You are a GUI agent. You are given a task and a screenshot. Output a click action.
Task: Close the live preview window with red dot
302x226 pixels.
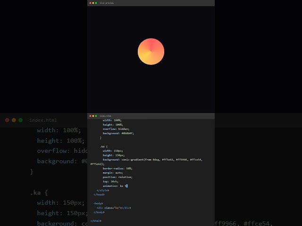(x=90, y=3)
